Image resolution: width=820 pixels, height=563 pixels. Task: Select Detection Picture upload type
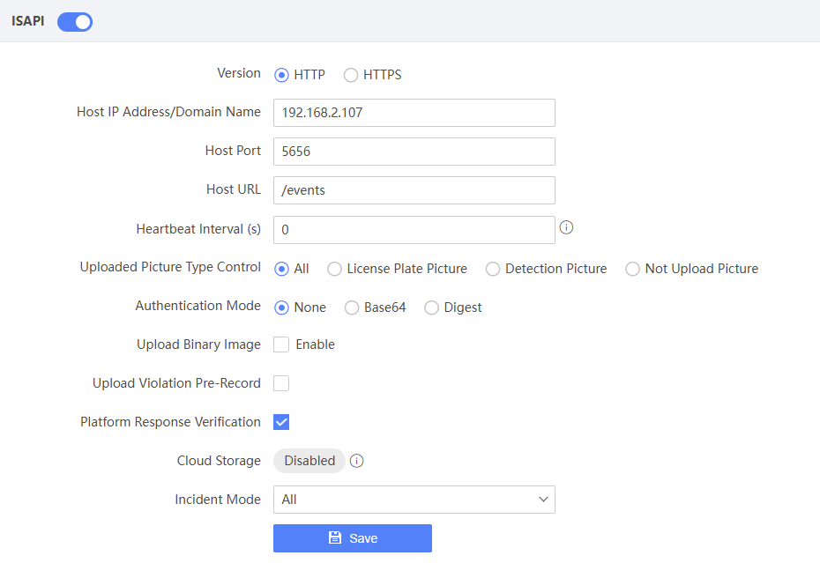point(493,269)
